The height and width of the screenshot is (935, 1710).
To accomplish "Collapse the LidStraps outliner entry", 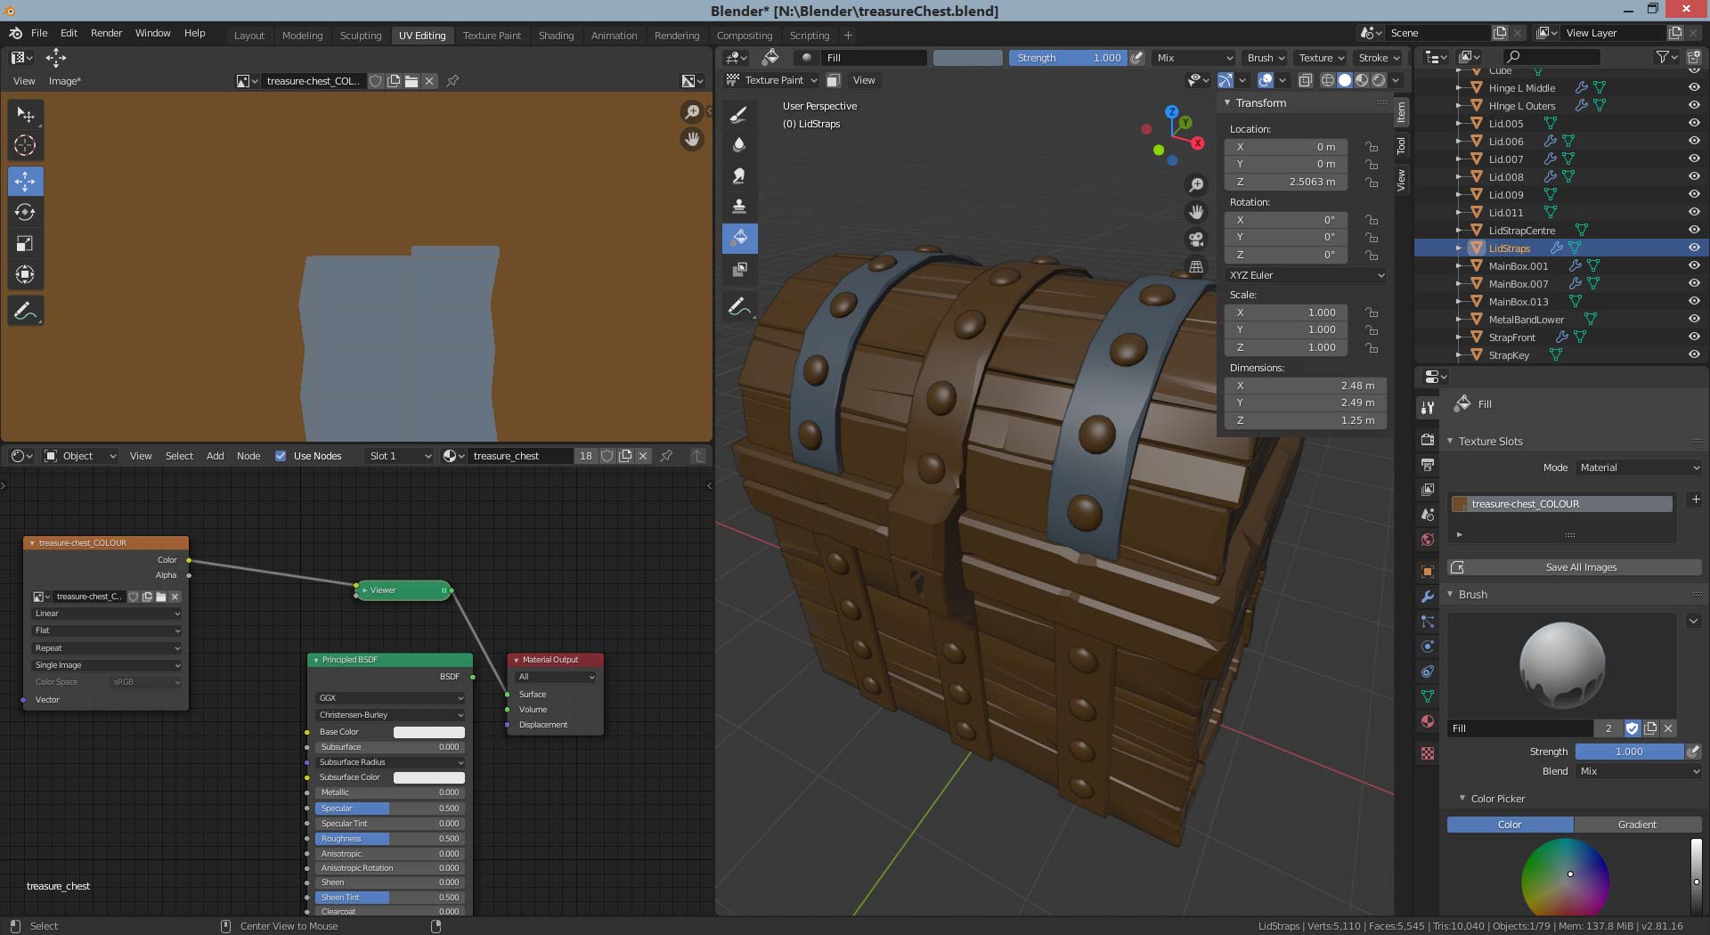I will (x=1460, y=248).
